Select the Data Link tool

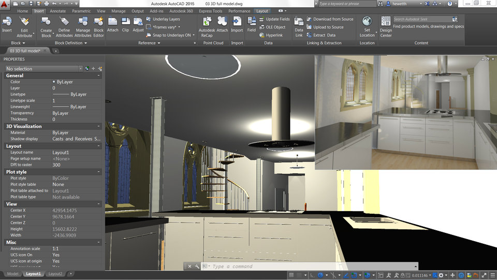point(299,22)
